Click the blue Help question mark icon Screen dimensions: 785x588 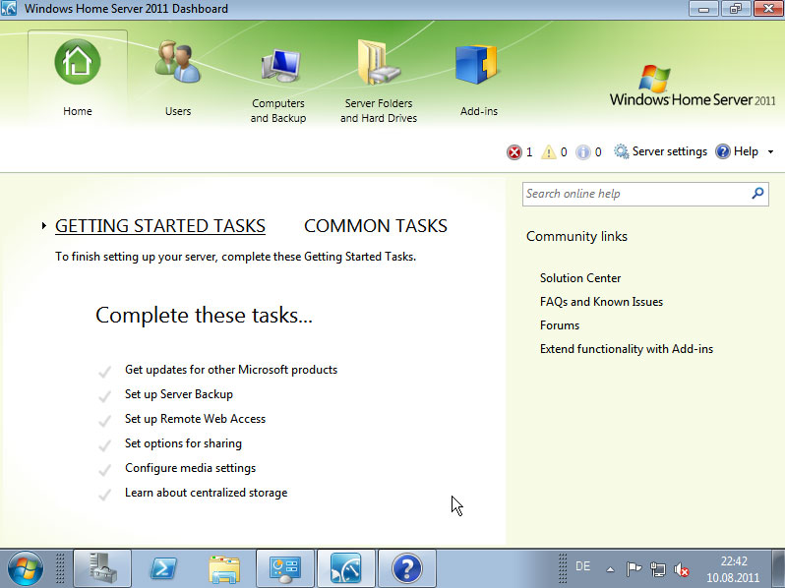[722, 151]
